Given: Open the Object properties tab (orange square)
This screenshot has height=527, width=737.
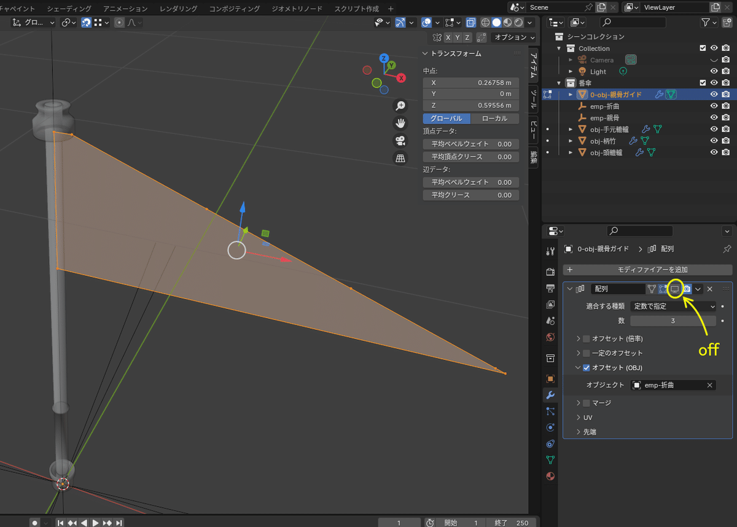Looking at the screenshot, I should [550, 378].
